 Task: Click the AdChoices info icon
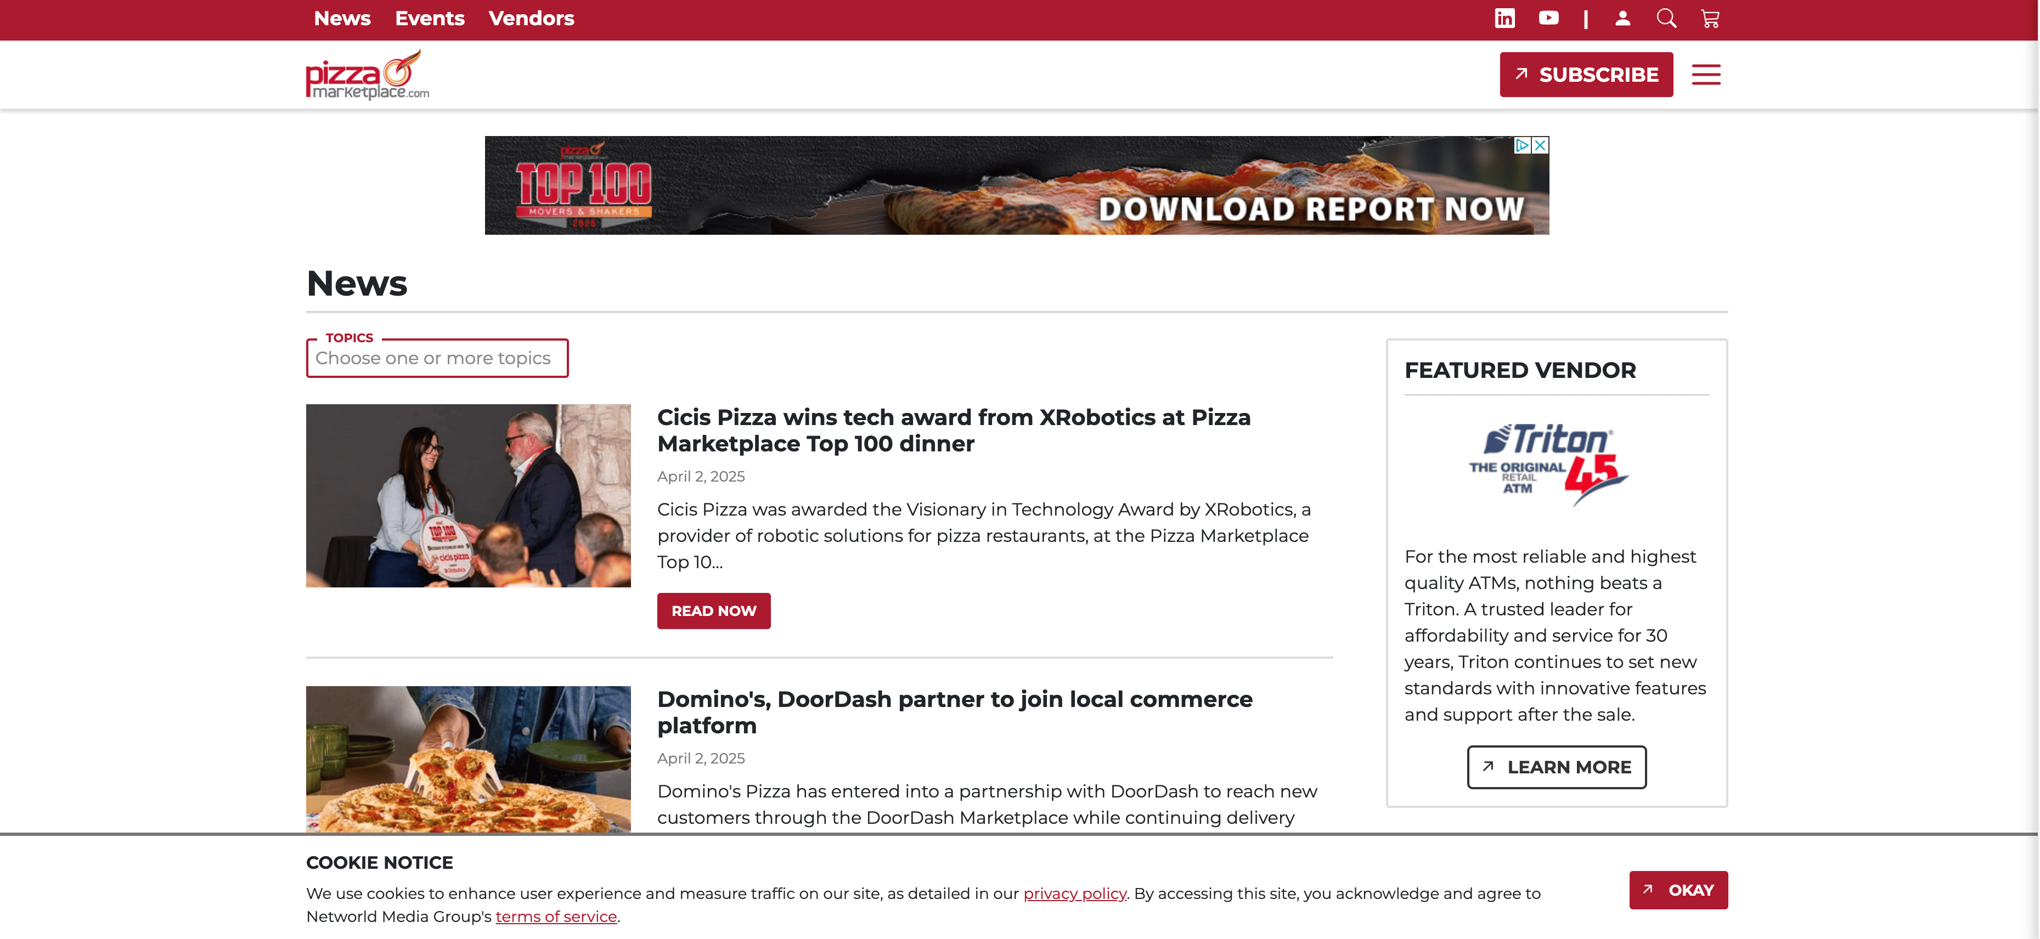[1521, 145]
